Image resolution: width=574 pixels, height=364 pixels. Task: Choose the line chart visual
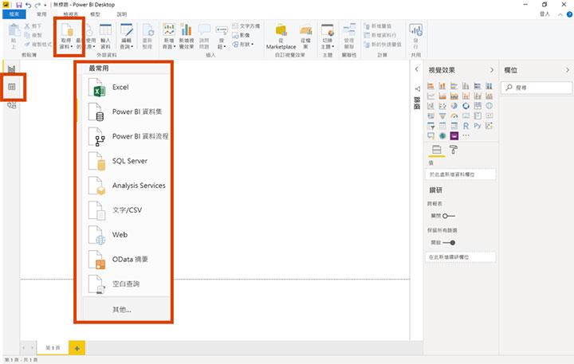coord(431,96)
